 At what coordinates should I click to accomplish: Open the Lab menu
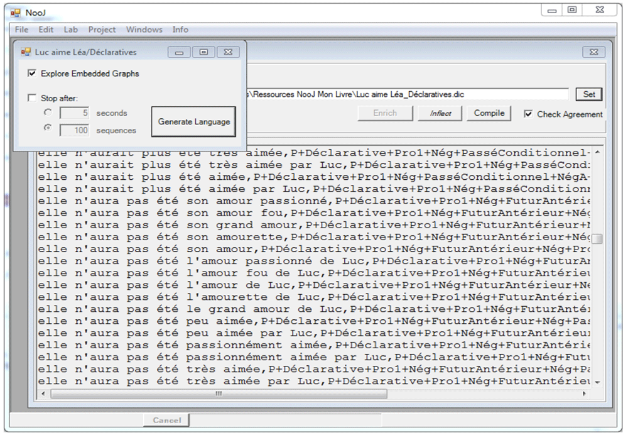70,30
